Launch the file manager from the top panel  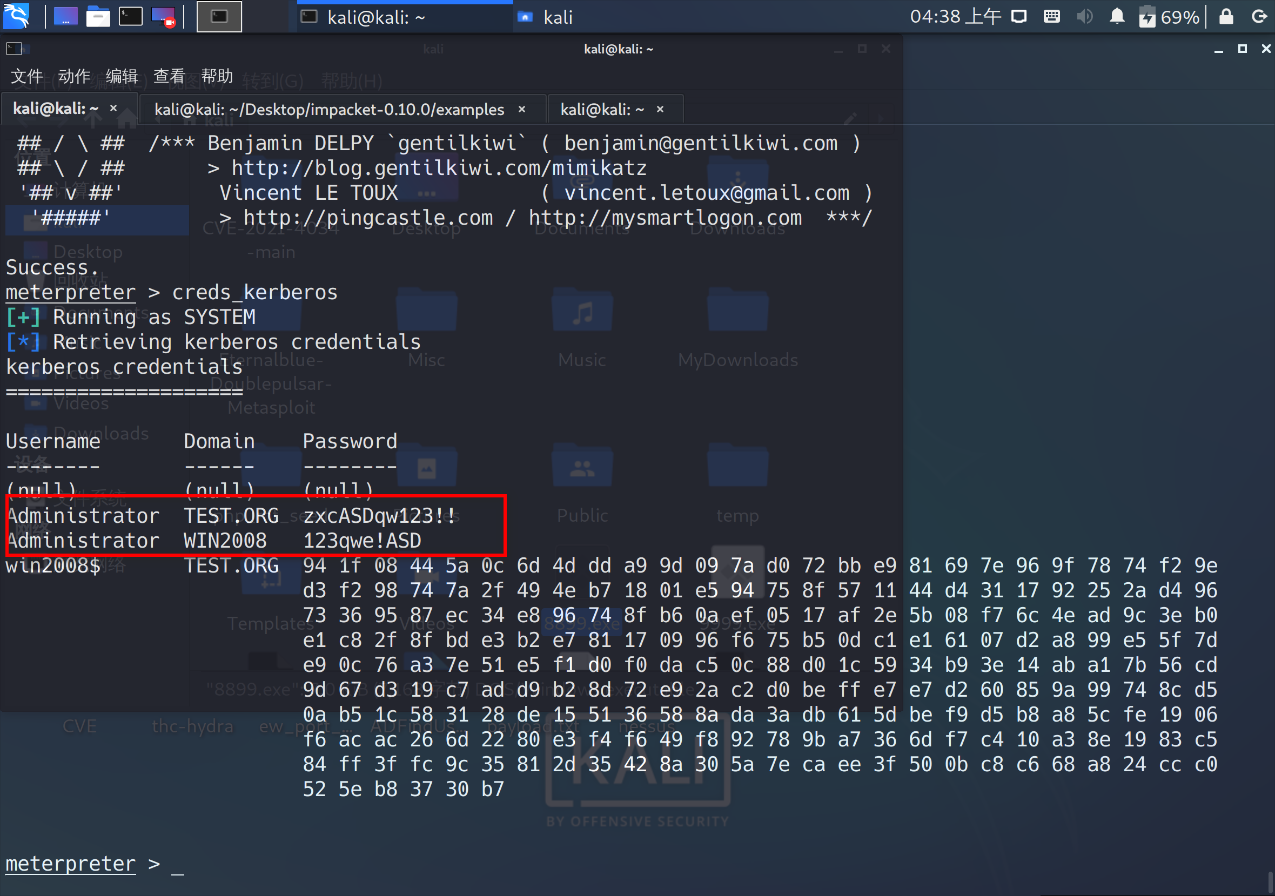pyautogui.click(x=98, y=17)
